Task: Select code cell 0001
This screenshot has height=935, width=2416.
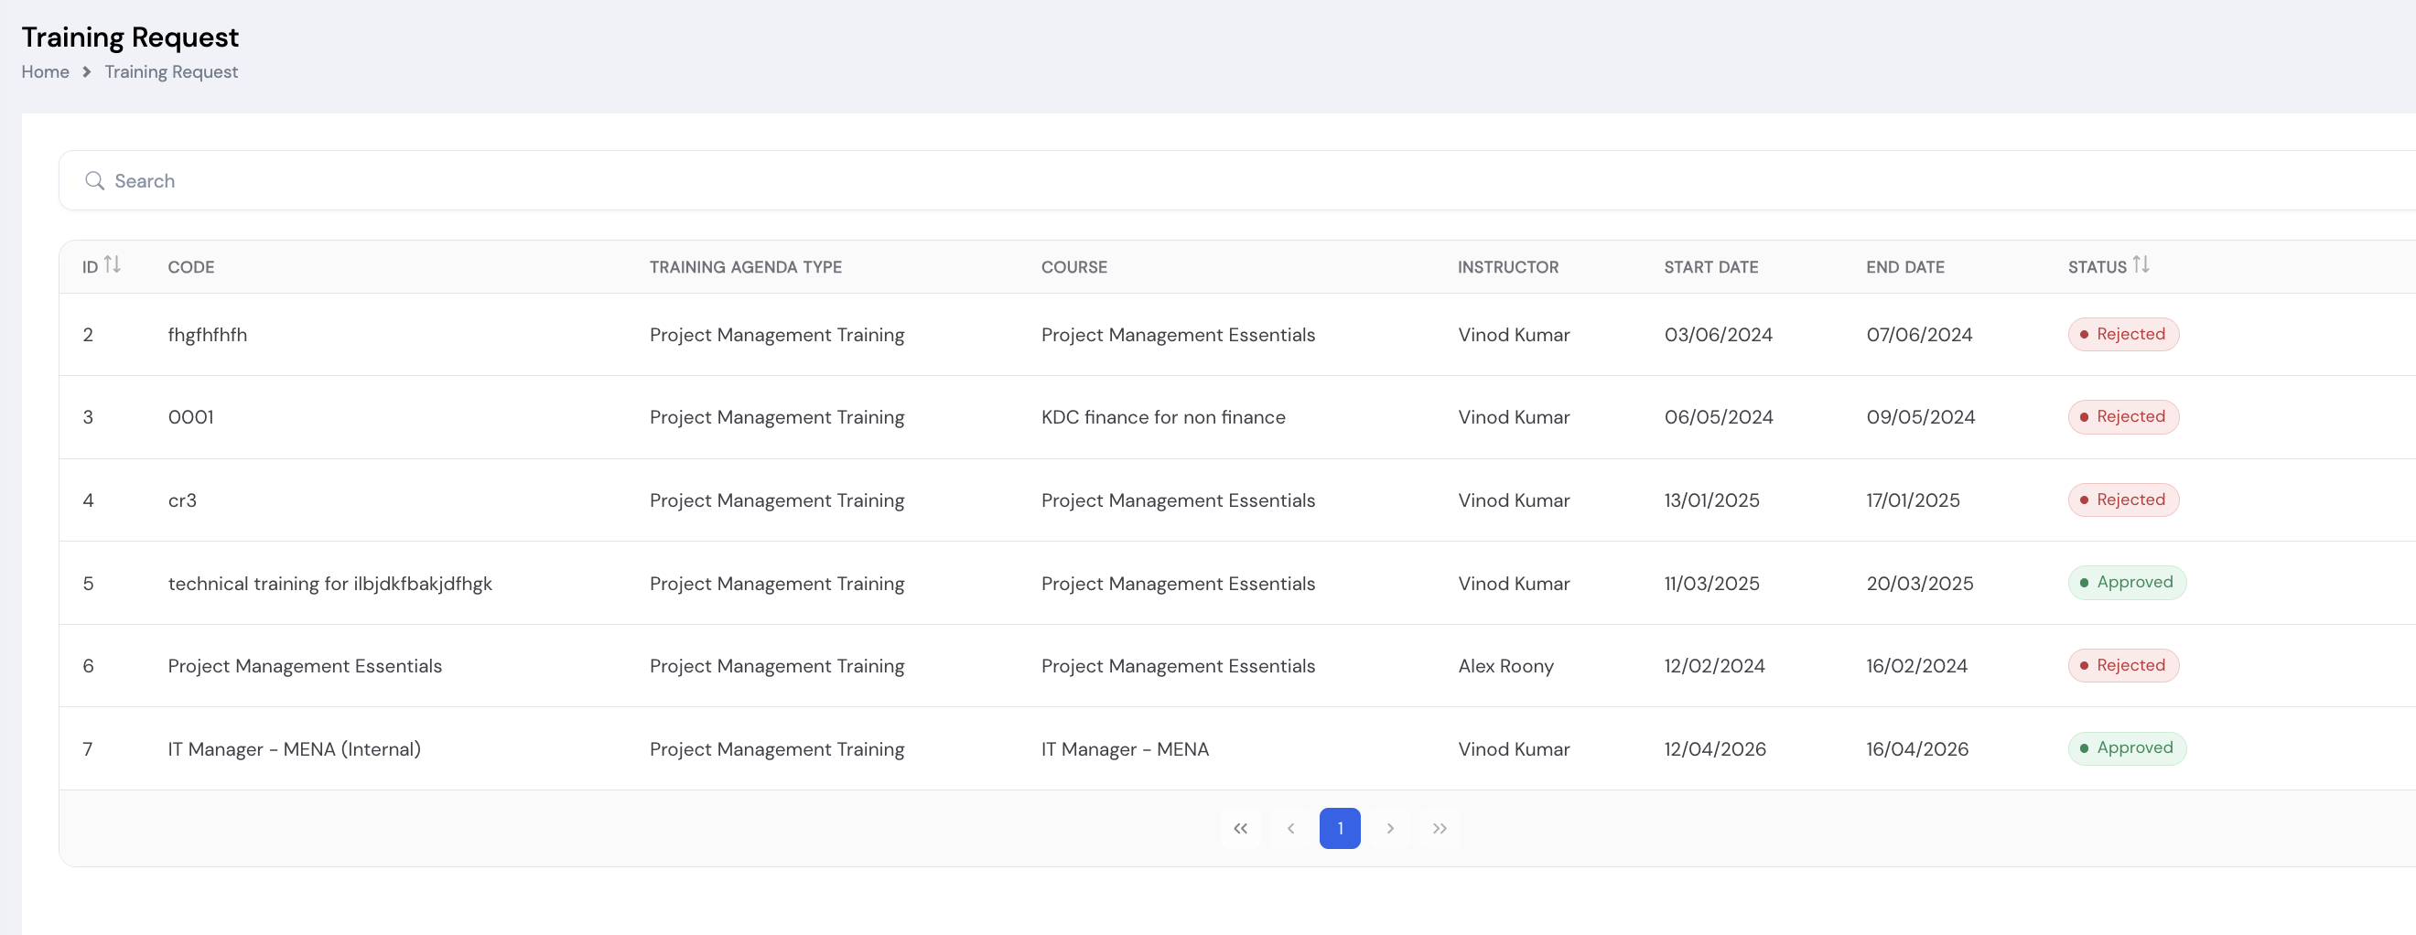Action: 190,417
